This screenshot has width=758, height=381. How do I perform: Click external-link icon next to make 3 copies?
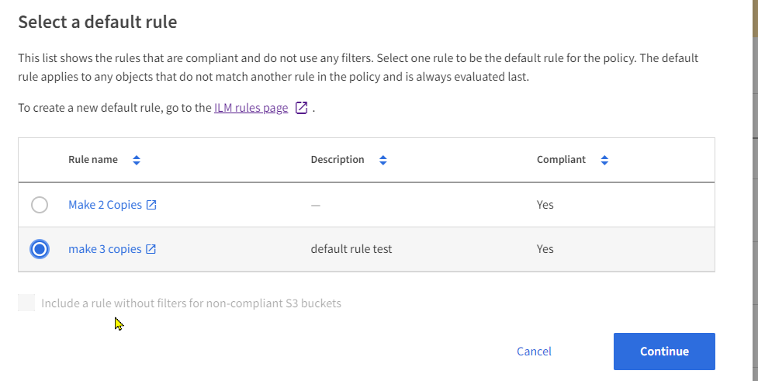click(151, 249)
